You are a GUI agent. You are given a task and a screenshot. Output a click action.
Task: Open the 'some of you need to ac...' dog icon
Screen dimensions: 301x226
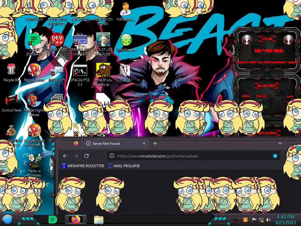click(x=103, y=75)
